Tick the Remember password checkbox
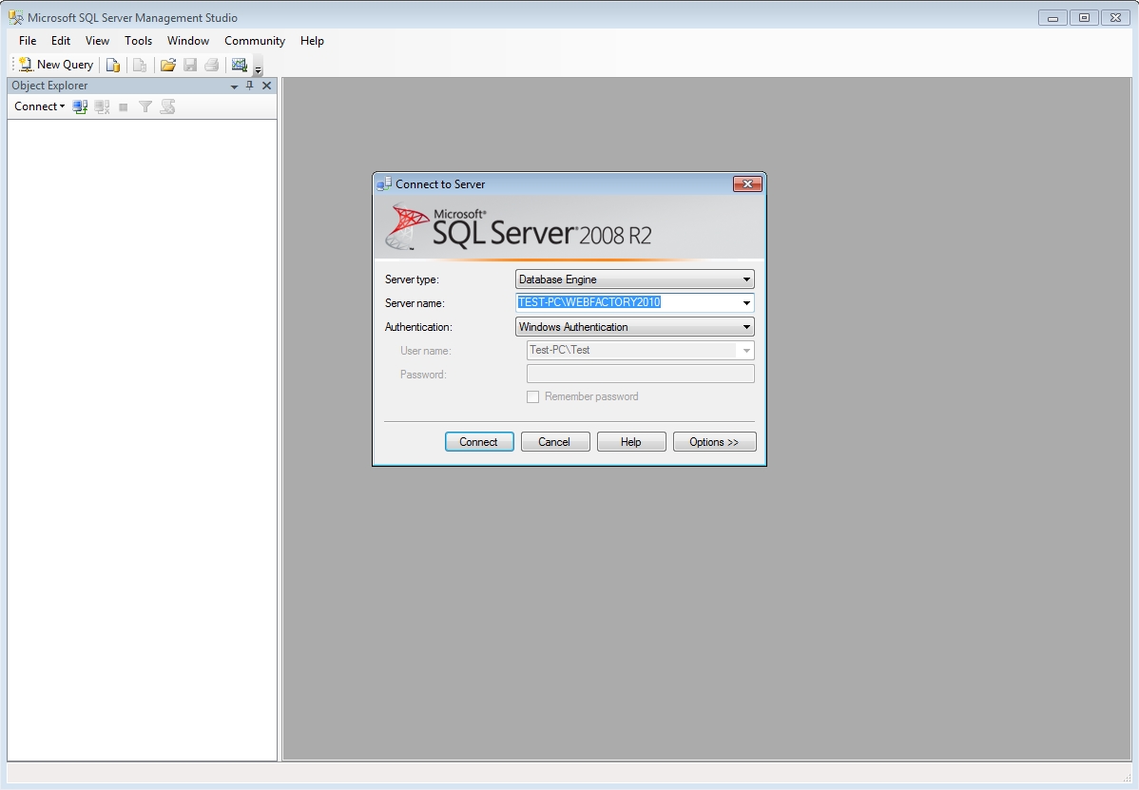Image resolution: width=1139 pixels, height=790 pixels. (533, 396)
